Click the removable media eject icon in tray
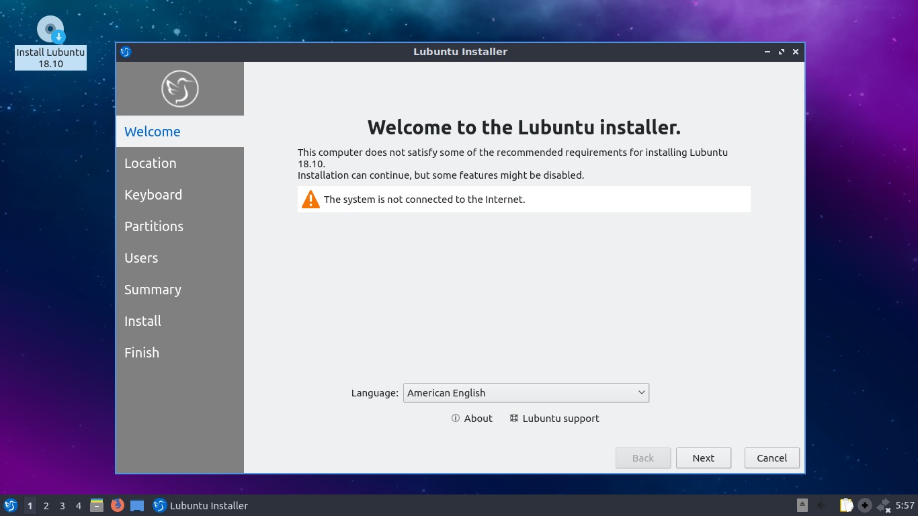 [x=802, y=505]
